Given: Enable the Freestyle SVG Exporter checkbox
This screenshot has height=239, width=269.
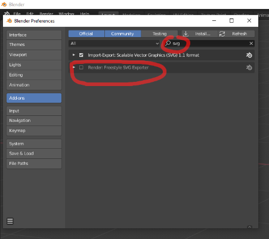Looking at the screenshot, I should [81, 68].
